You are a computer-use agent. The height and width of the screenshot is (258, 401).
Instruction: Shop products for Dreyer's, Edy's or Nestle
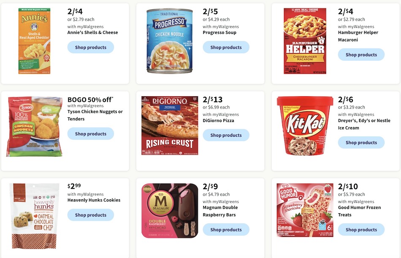(361, 143)
